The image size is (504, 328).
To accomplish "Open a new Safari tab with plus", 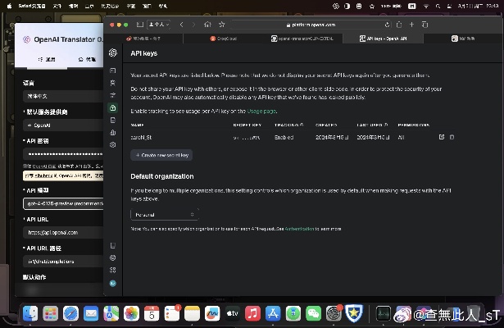I will 411,25.
